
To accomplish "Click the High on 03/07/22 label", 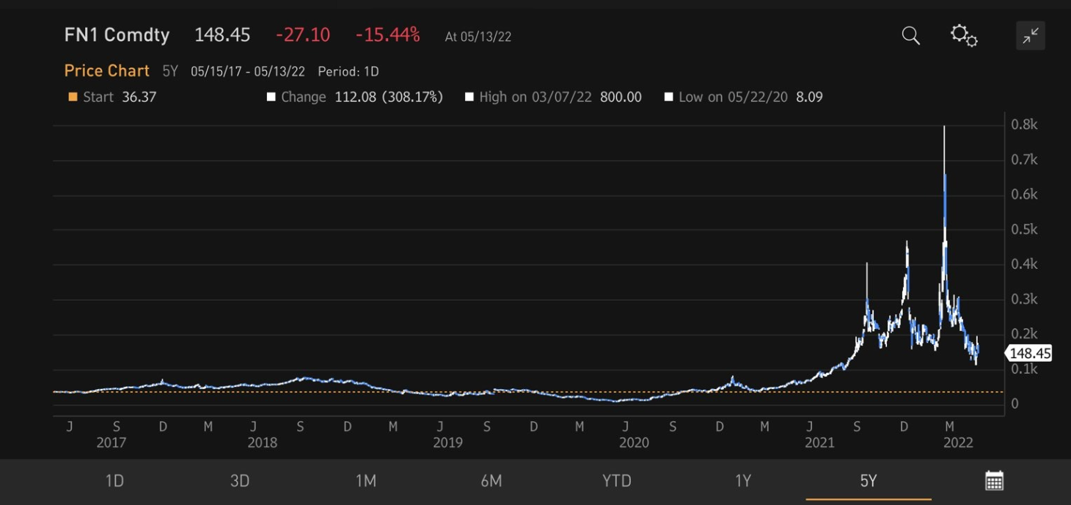I will point(535,97).
